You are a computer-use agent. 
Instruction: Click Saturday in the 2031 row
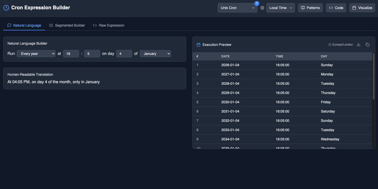pos(328,111)
